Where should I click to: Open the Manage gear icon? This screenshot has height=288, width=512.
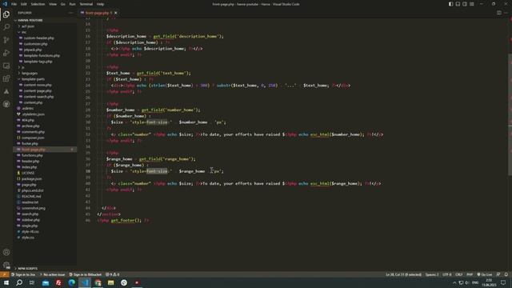(6, 265)
